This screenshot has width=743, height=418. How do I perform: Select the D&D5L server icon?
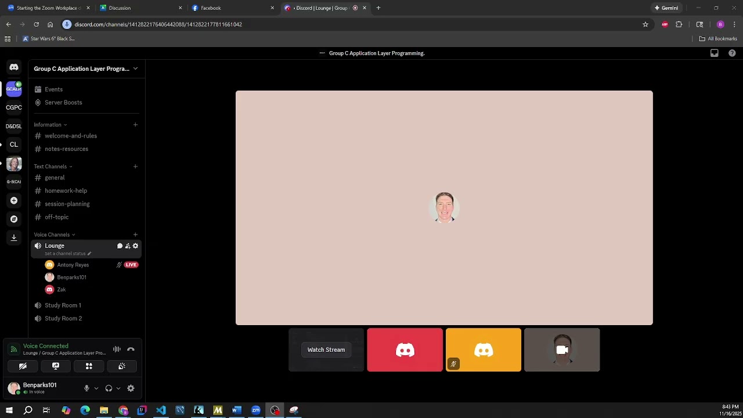coord(14,126)
